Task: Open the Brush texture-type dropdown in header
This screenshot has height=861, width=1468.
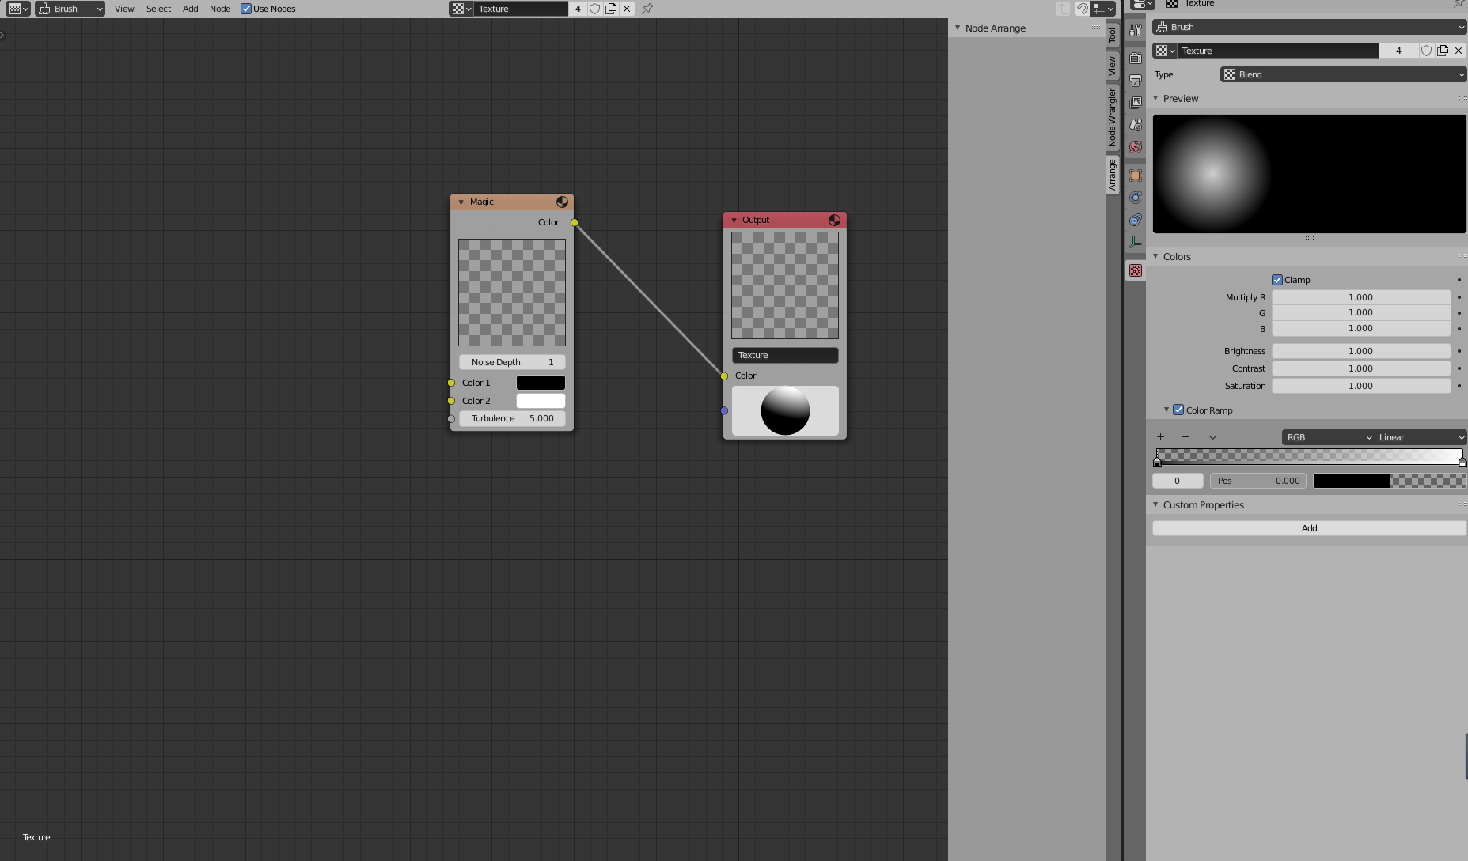Action: coord(70,9)
